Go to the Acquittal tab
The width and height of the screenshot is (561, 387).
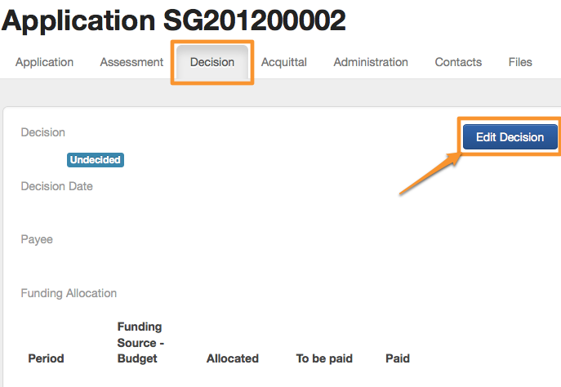284,62
